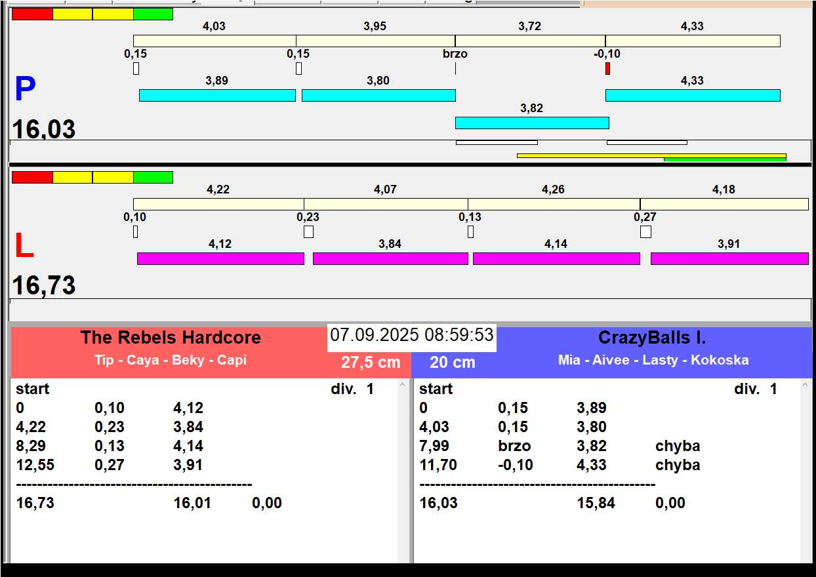Click The Rebels Hardcore team header
The width and height of the screenshot is (816, 577).
point(171,338)
